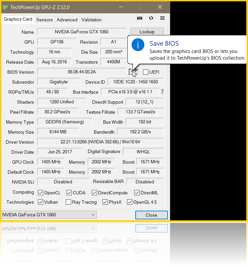Click the Bandwidth field 192.2 GB/s
The image size is (248, 266).
[140, 132]
